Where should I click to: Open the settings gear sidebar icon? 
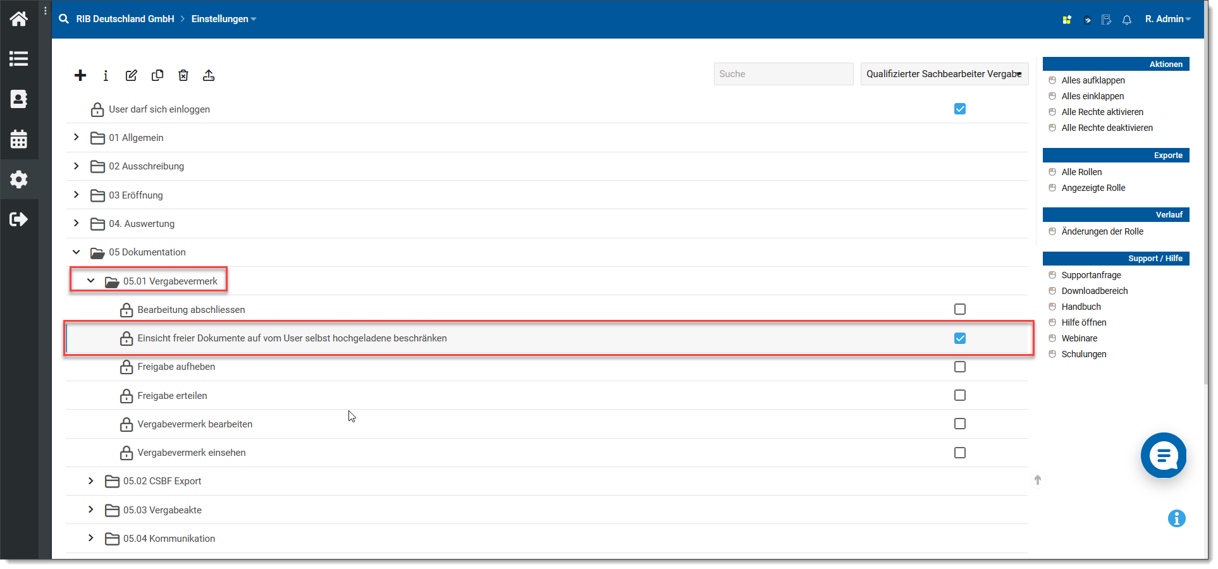click(x=19, y=179)
